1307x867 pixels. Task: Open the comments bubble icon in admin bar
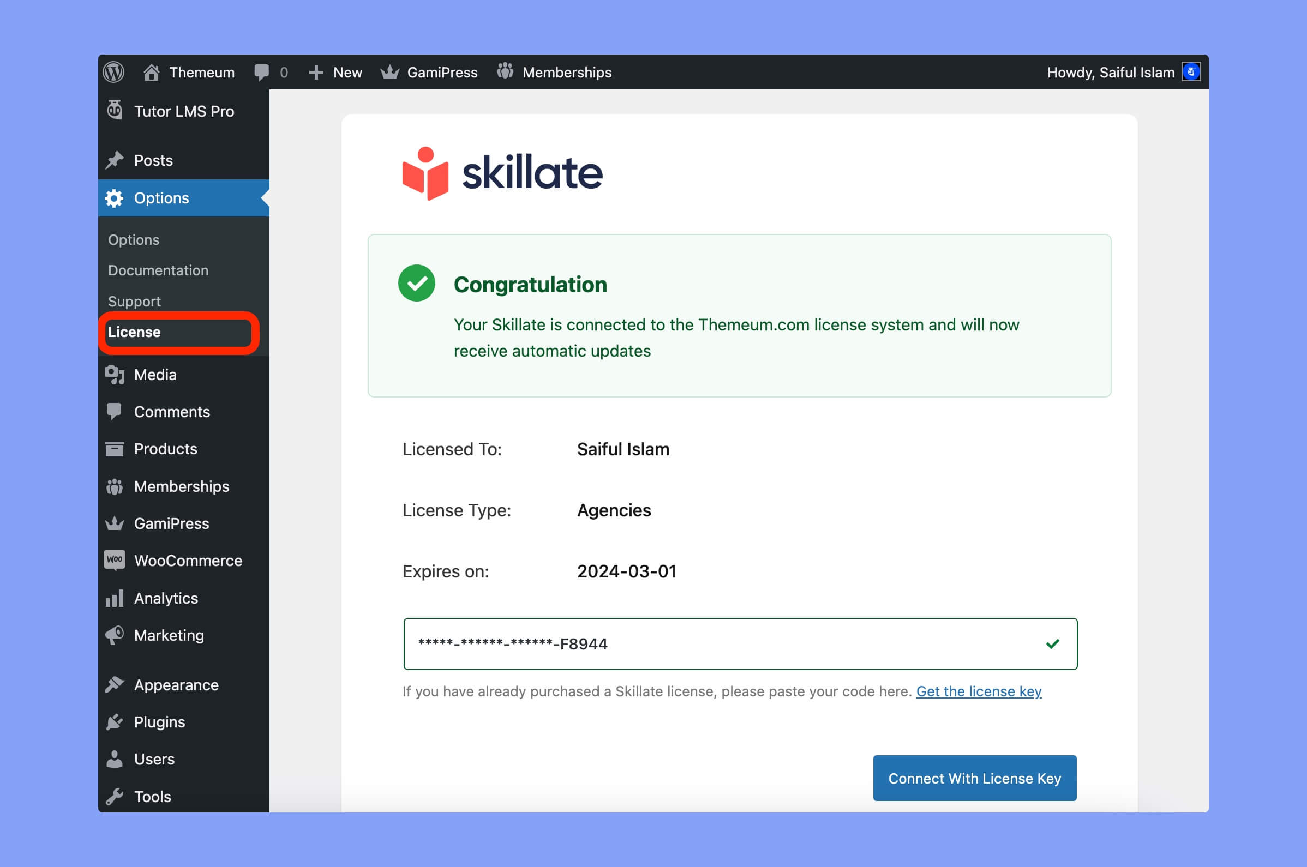[261, 73]
